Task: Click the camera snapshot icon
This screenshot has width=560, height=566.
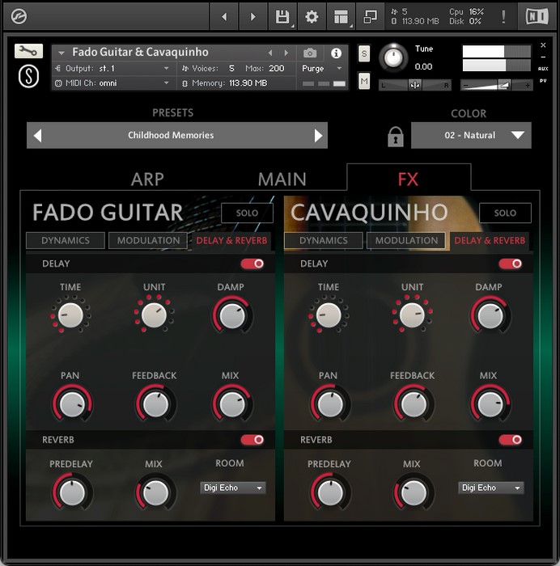Action: coord(310,53)
